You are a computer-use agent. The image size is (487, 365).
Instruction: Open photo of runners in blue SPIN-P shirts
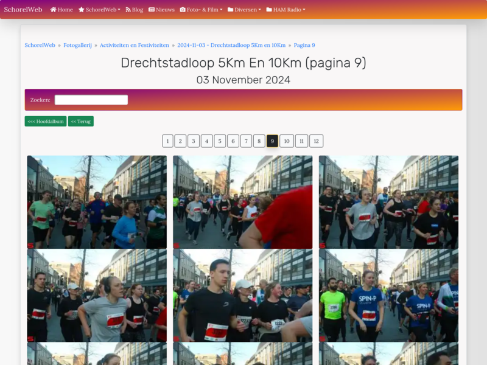(388, 296)
